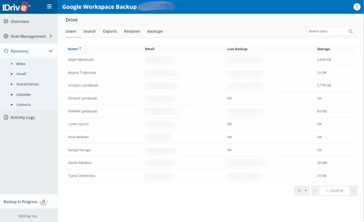The width and height of the screenshot is (364, 222).
Task: Click the 5.778 GB storage value
Action: (324, 85)
